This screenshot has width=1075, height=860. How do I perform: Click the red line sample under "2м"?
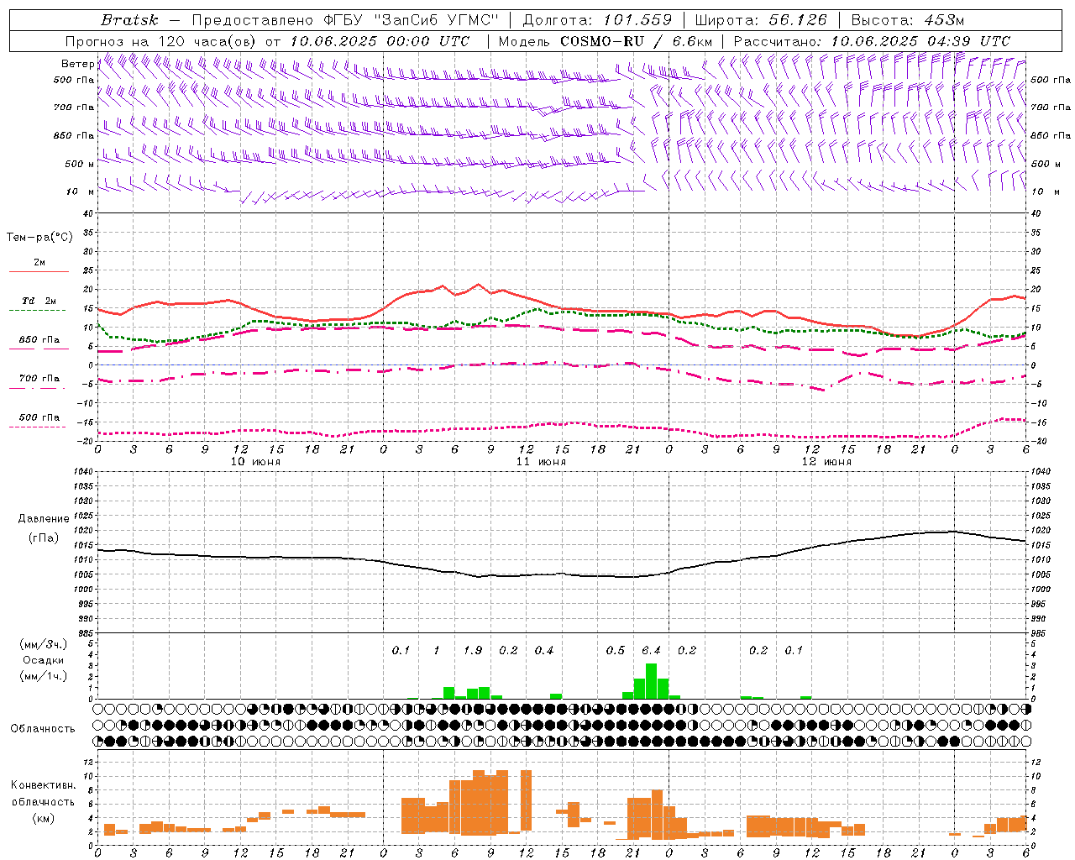pyautogui.click(x=39, y=272)
